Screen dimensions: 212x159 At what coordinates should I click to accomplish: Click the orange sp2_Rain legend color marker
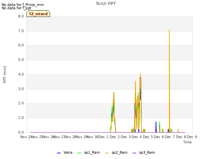107,153
